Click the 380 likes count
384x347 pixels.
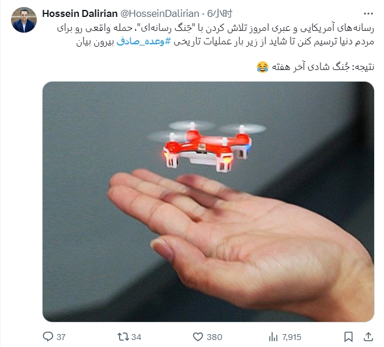tap(214, 337)
